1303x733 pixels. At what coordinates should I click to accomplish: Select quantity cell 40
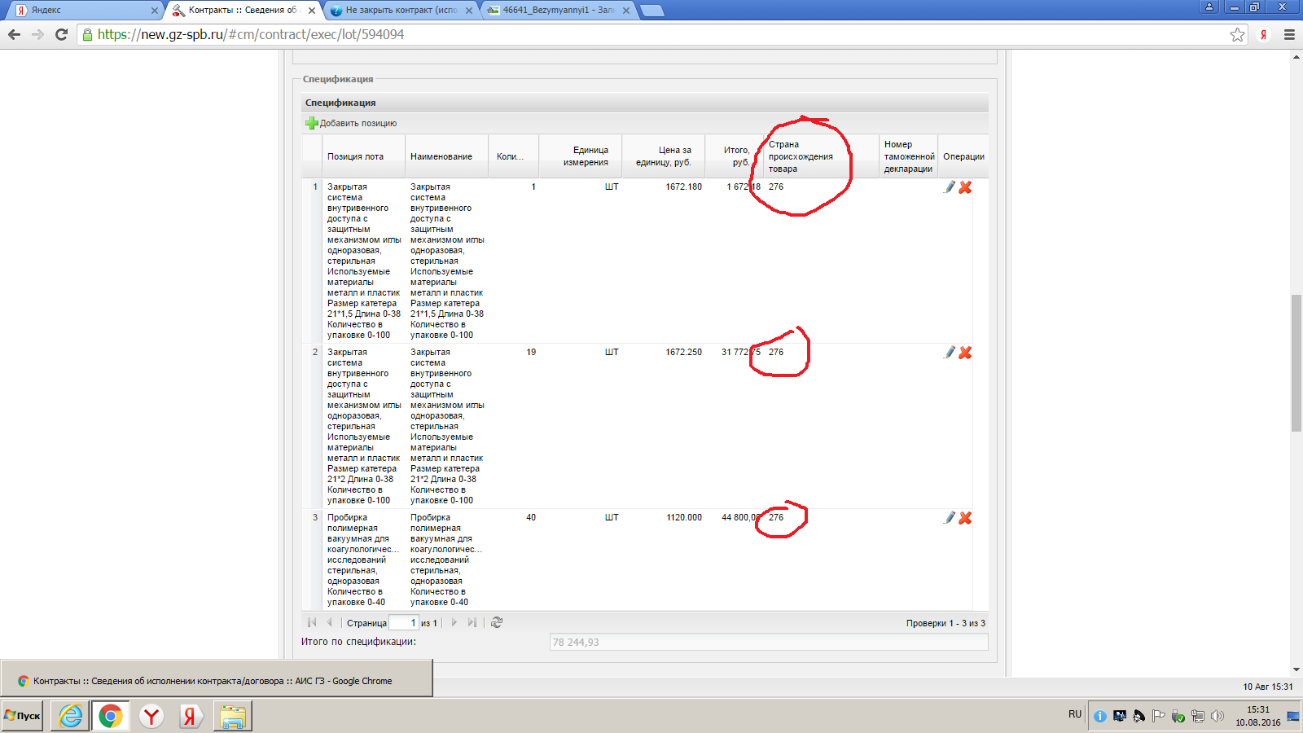pyautogui.click(x=531, y=517)
